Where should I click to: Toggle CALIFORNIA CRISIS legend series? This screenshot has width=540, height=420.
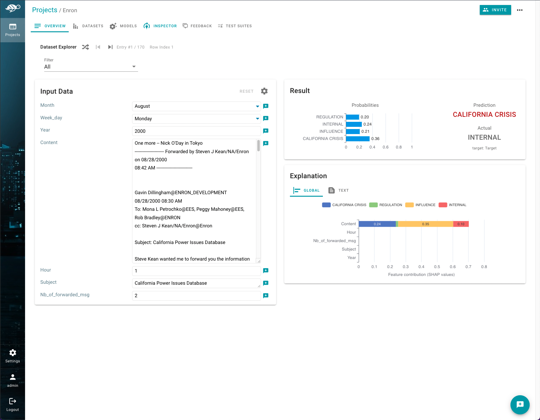click(344, 205)
